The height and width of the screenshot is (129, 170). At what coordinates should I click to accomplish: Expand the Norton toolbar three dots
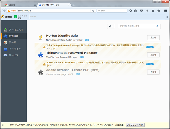pyautogui.click(x=33, y=17)
